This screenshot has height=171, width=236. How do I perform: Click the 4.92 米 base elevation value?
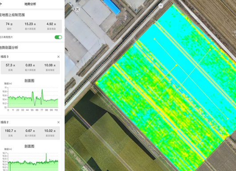[51, 24]
